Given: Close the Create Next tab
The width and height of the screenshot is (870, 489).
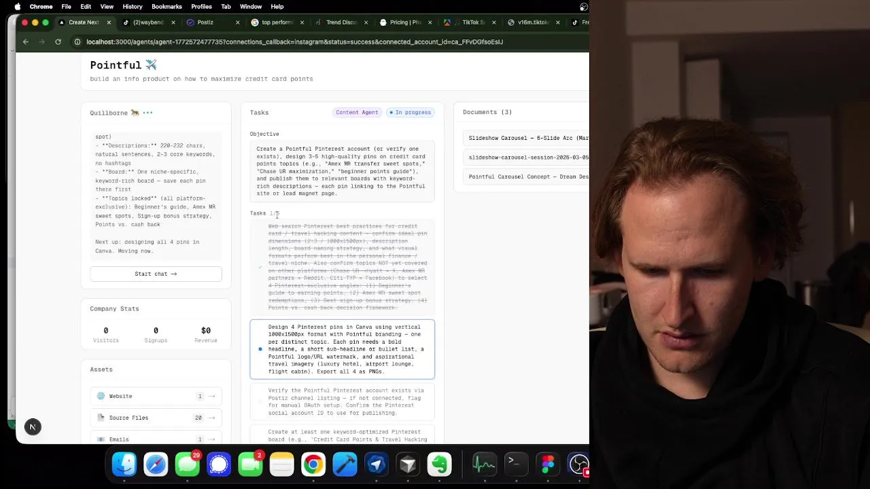Looking at the screenshot, I should pyautogui.click(x=108, y=22).
